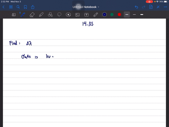Image resolution: width=169 pixels, height=127 pixels.
Task: Tap the battery status icon
Action: pyautogui.click(x=166, y=2)
